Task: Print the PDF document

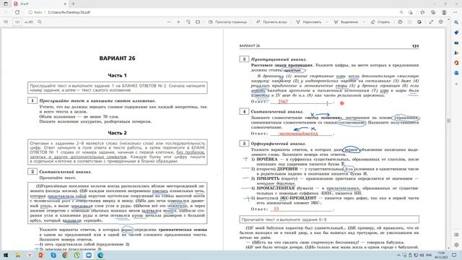Action: click(400, 22)
